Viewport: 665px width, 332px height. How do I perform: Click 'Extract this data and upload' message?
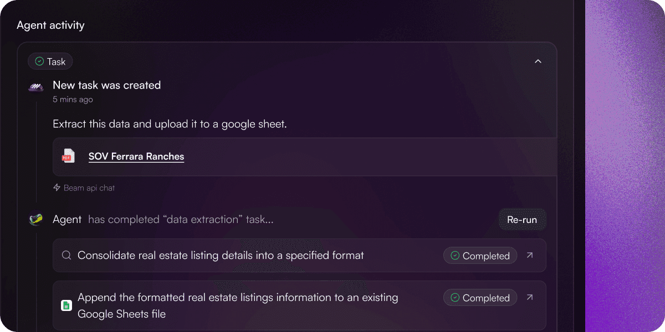pos(170,124)
